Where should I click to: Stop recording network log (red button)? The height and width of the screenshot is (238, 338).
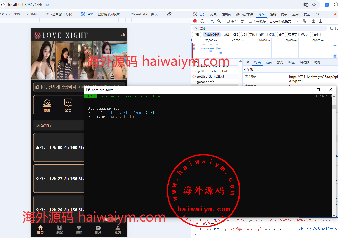(195, 21)
